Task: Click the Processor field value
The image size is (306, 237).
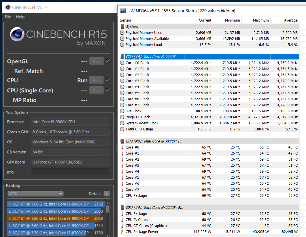Action: [70, 122]
